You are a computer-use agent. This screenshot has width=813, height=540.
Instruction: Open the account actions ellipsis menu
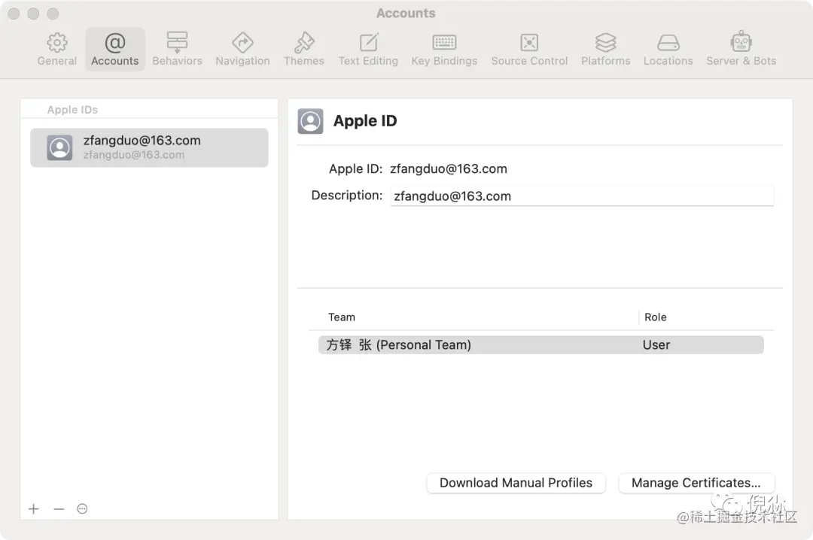[82, 509]
